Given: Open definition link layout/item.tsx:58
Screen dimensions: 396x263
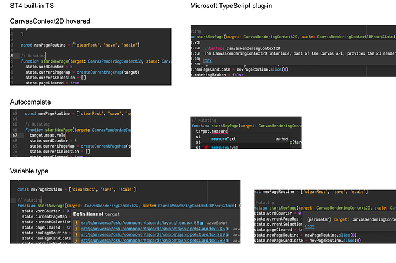Looking at the screenshot, I should (140, 223).
